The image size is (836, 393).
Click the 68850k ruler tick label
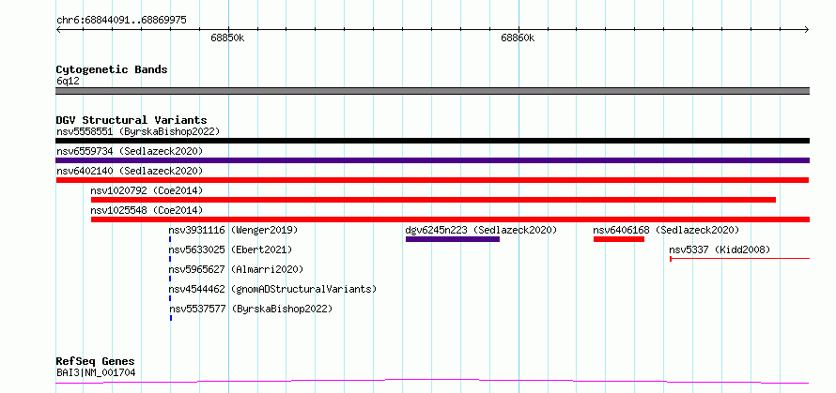(227, 38)
